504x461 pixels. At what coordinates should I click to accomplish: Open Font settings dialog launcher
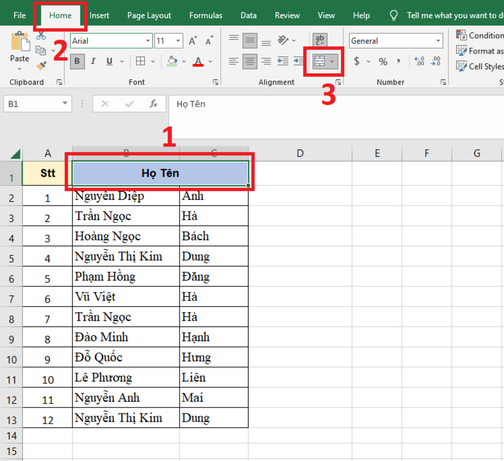216,82
